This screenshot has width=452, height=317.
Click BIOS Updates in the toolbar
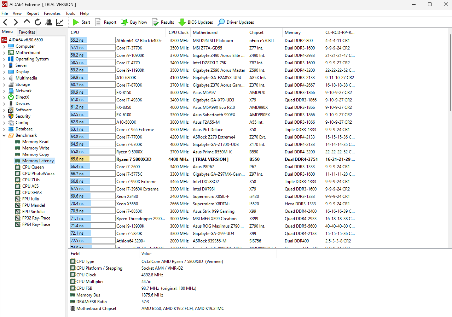[x=196, y=22]
